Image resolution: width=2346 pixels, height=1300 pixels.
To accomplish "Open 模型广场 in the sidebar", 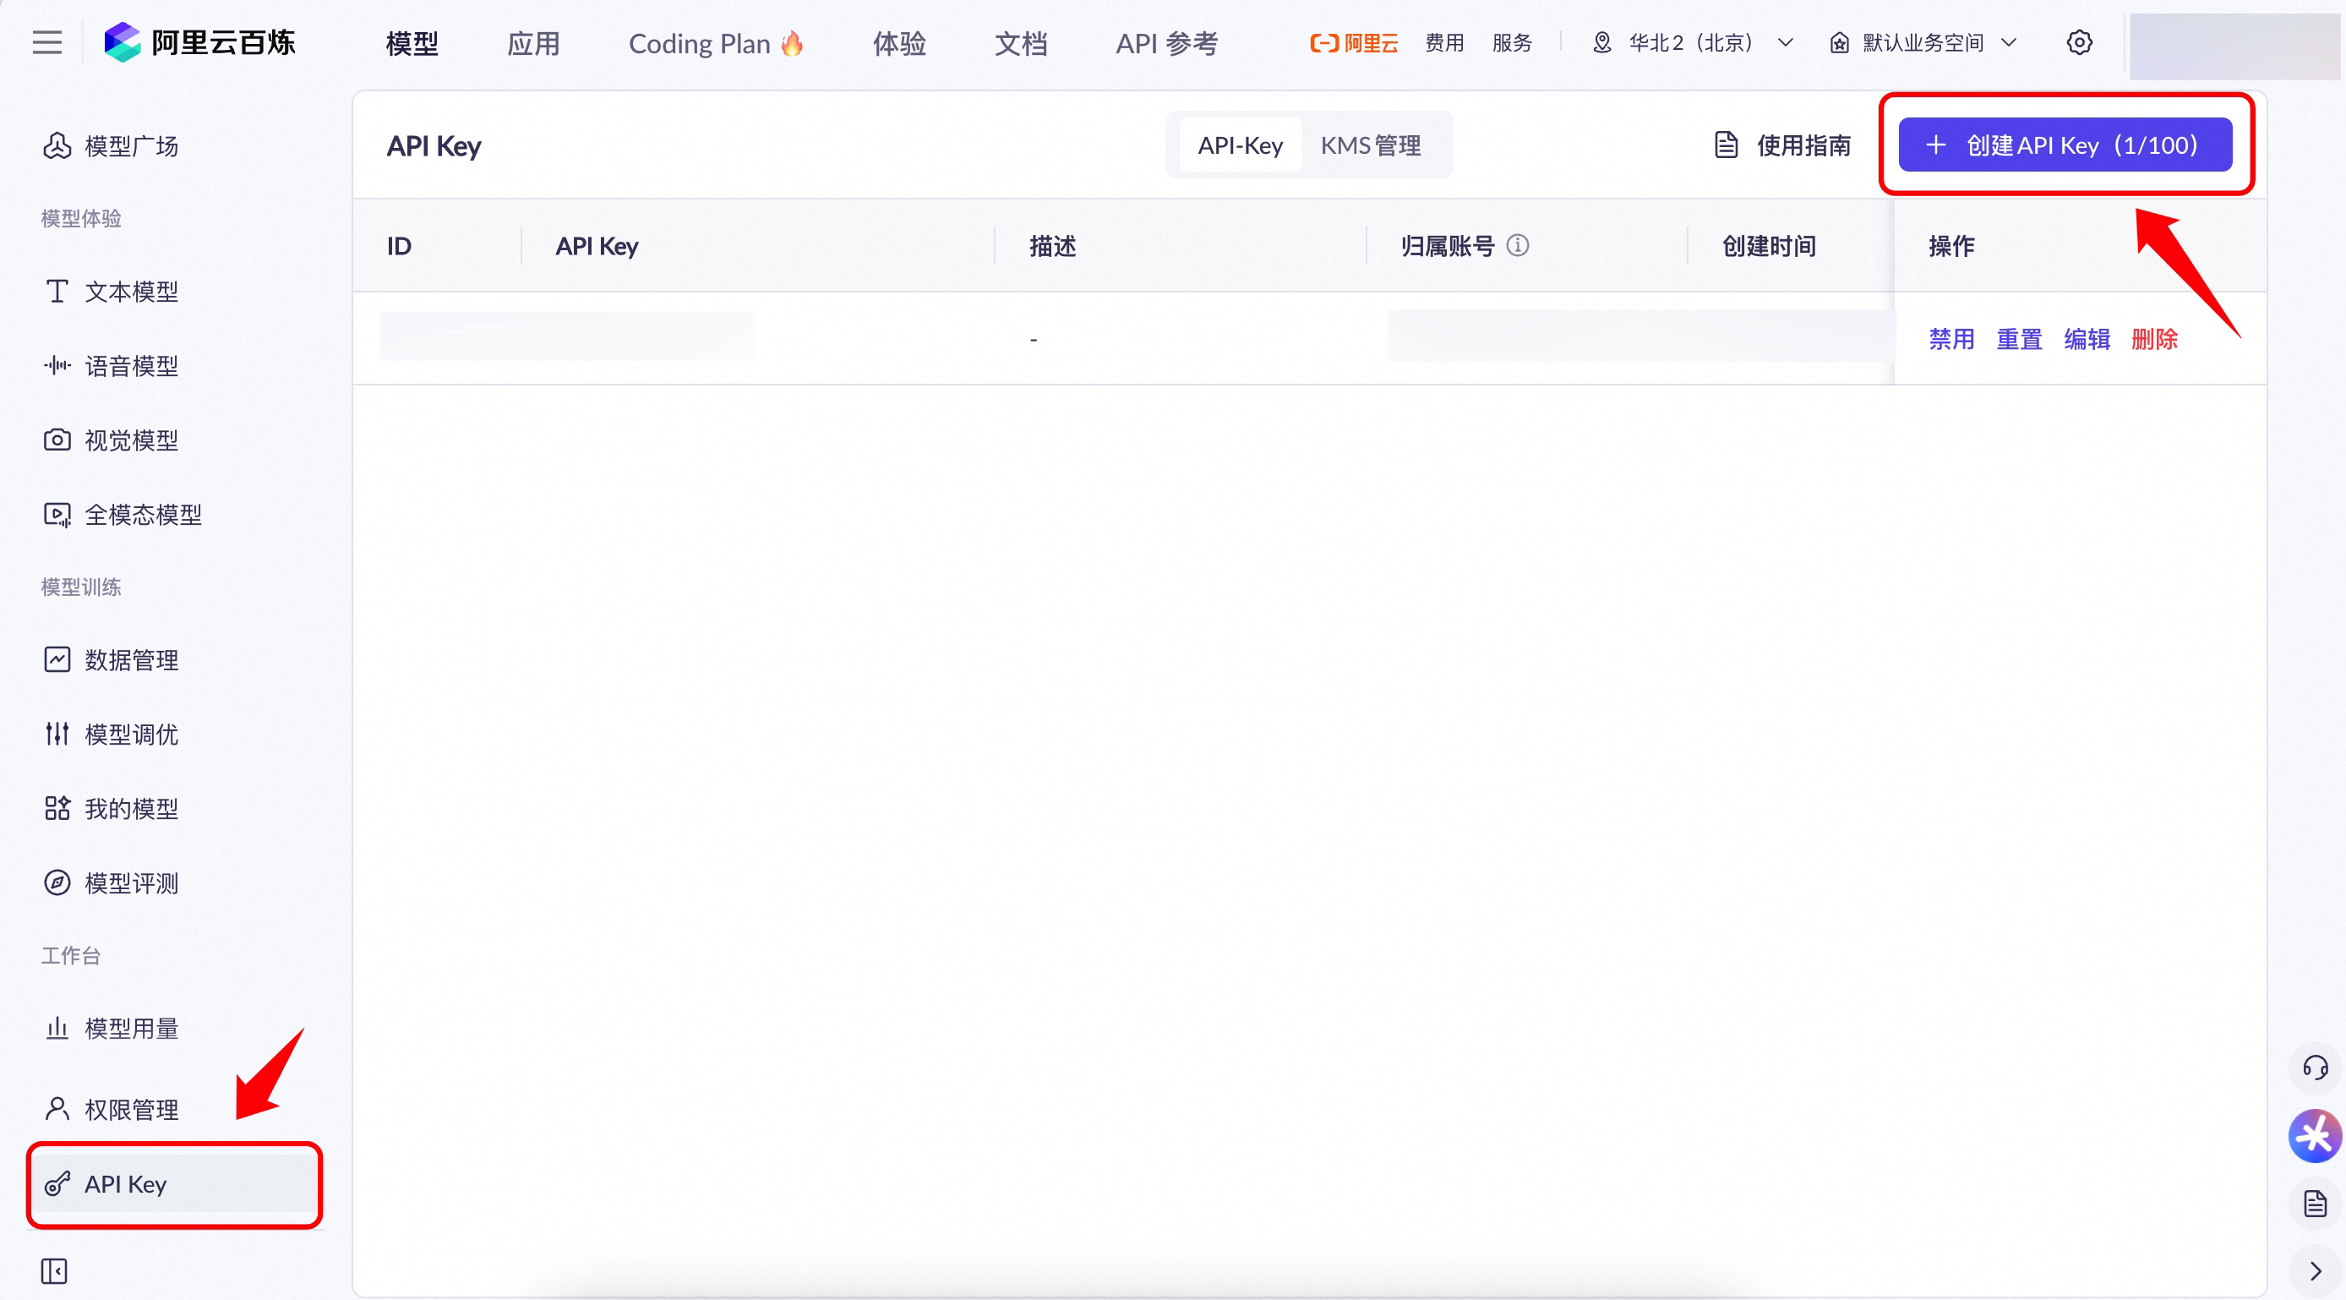I will [x=131, y=145].
